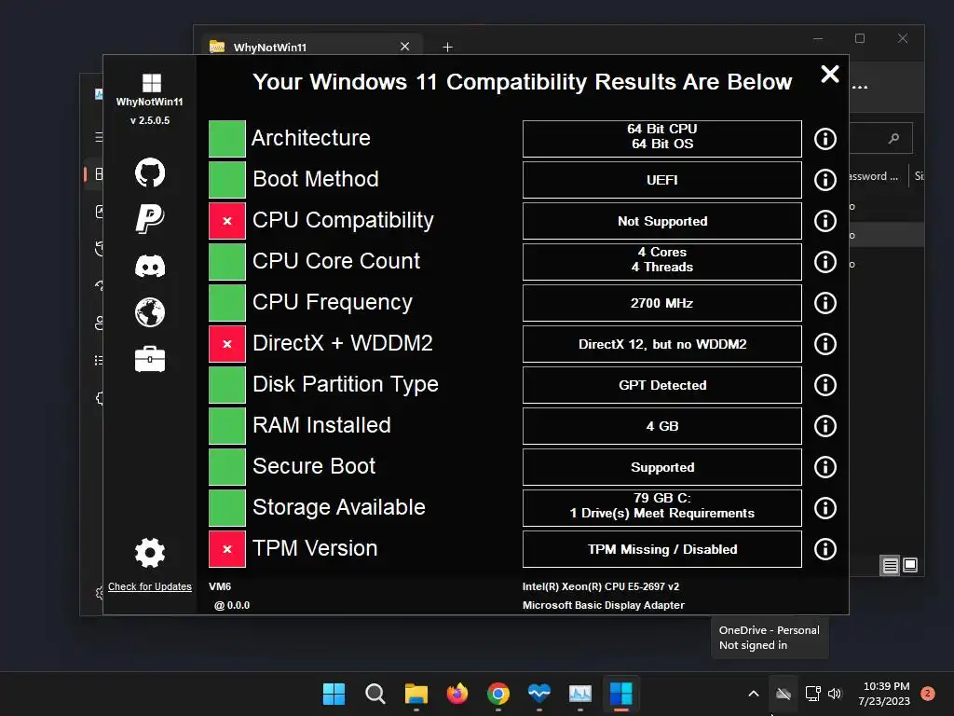Click the Check for Updates link
954x716 pixels.
coord(150,586)
